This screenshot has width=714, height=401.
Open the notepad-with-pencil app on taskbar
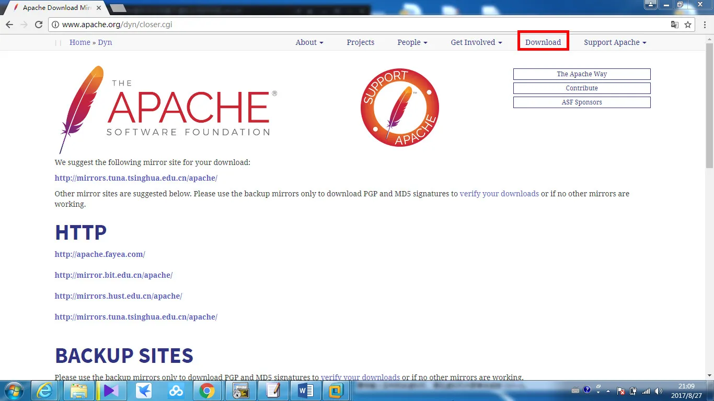pyautogui.click(x=273, y=391)
